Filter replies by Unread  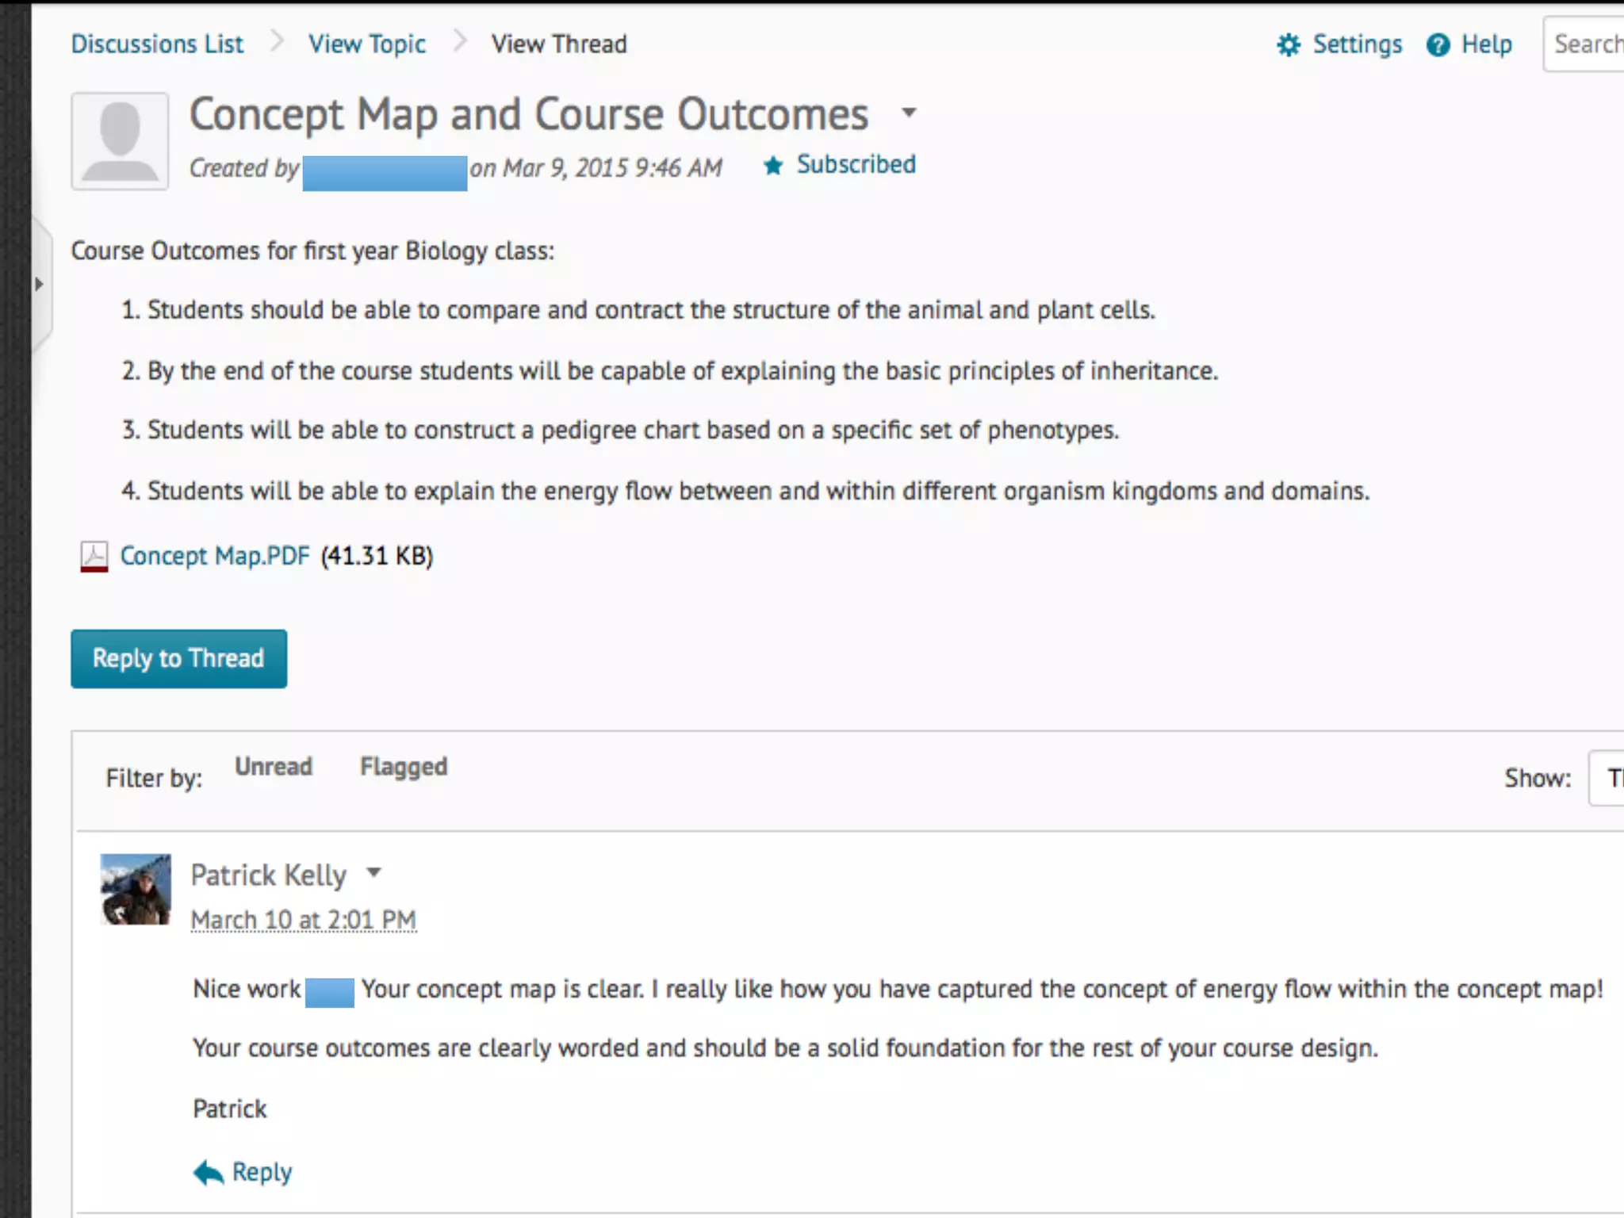point(274,767)
